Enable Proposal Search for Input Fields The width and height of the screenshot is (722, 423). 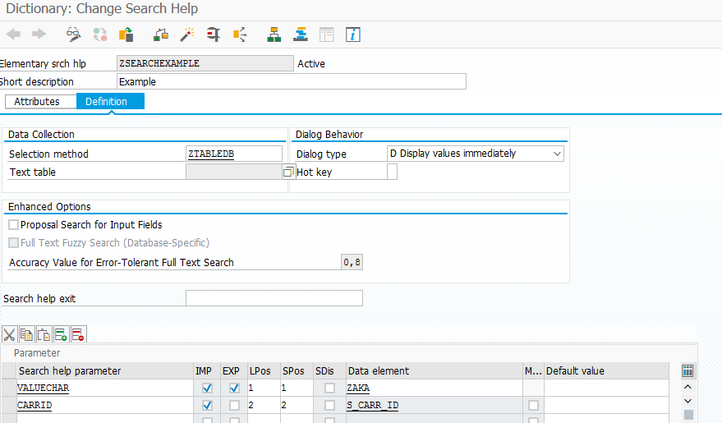click(14, 224)
